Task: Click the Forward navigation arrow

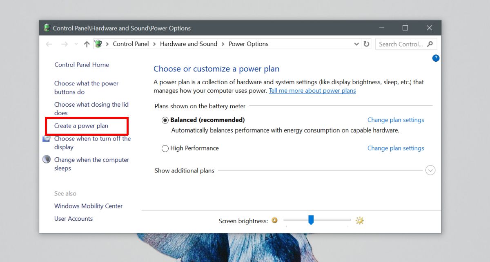Action: (64, 44)
